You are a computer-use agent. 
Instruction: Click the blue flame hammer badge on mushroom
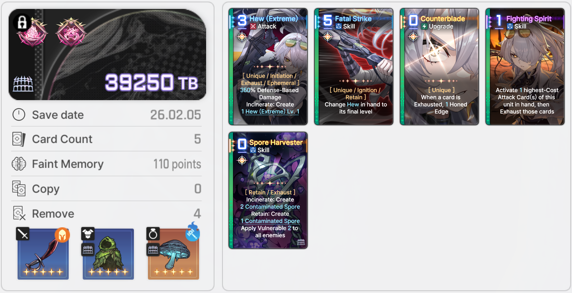click(x=193, y=232)
